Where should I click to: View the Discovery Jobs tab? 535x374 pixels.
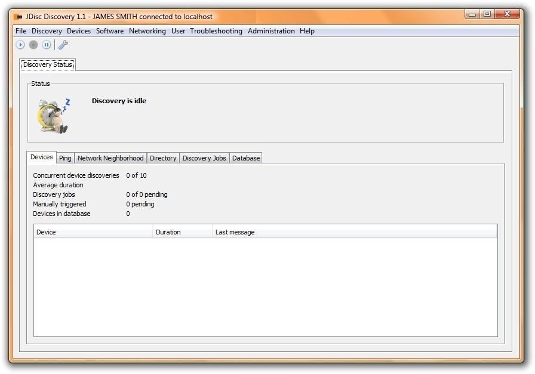coord(204,157)
